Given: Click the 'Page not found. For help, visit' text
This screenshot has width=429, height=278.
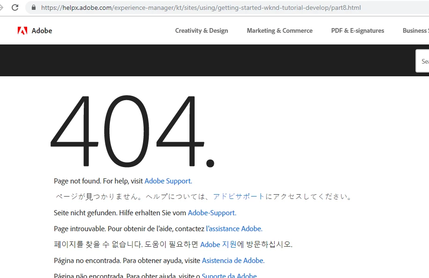Looking at the screenshot, I should tap(99, 181).
